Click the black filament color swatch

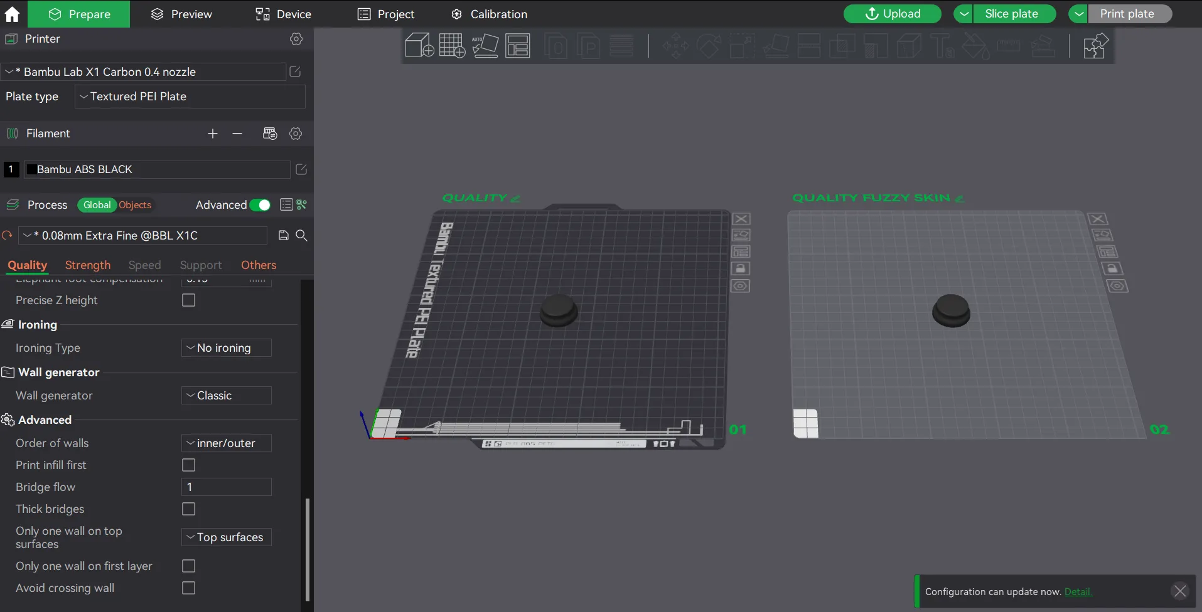coord(31,169)
